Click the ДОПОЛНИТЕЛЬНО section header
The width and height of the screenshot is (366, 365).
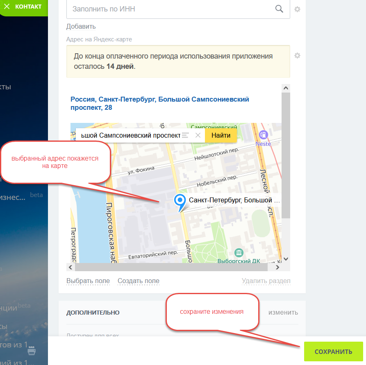pos(93,313)
